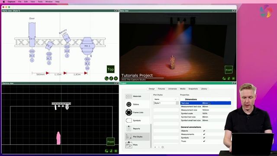Click the curved-arrow navigation icon in Gamma view
277x156 pixels.
point(106,151)
